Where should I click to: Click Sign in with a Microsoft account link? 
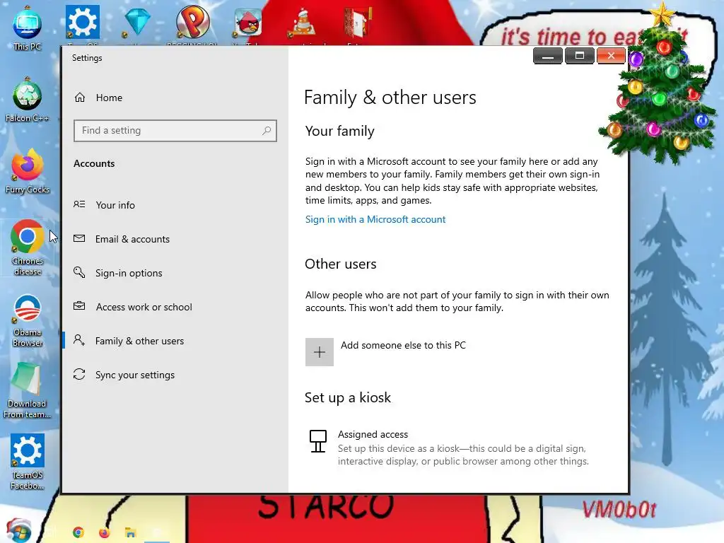(375, 219)
